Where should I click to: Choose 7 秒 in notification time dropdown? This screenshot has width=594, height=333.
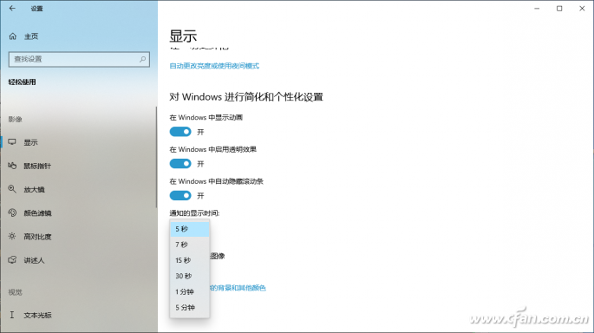[189, 245]
